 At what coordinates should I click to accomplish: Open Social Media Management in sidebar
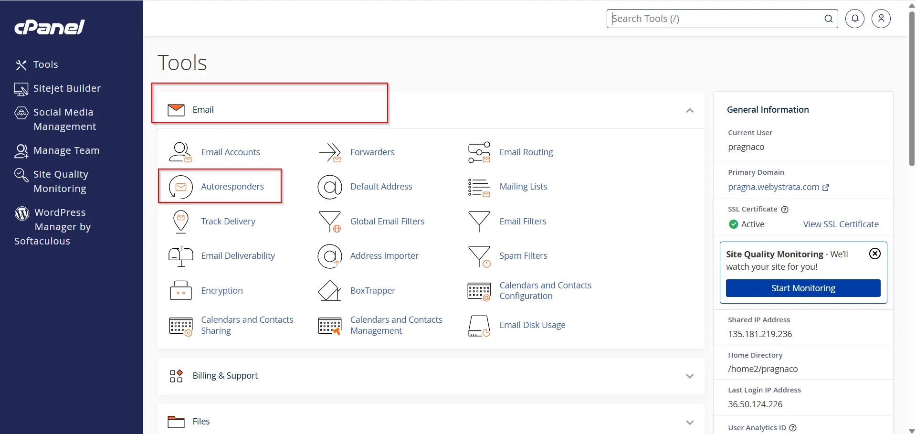click(55, 119)
